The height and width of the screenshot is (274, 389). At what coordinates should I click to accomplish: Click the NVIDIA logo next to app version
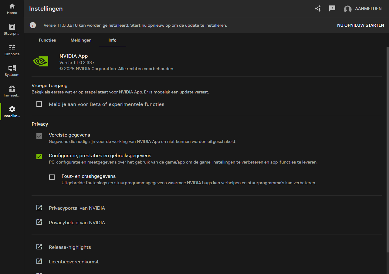point(41,61)
